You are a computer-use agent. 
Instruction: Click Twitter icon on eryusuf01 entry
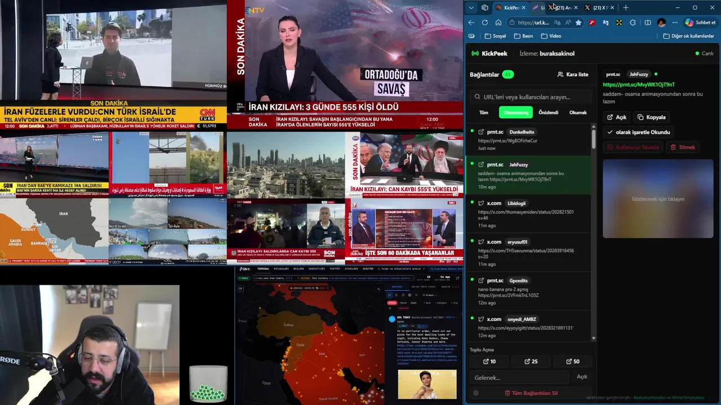pos(481,242)
